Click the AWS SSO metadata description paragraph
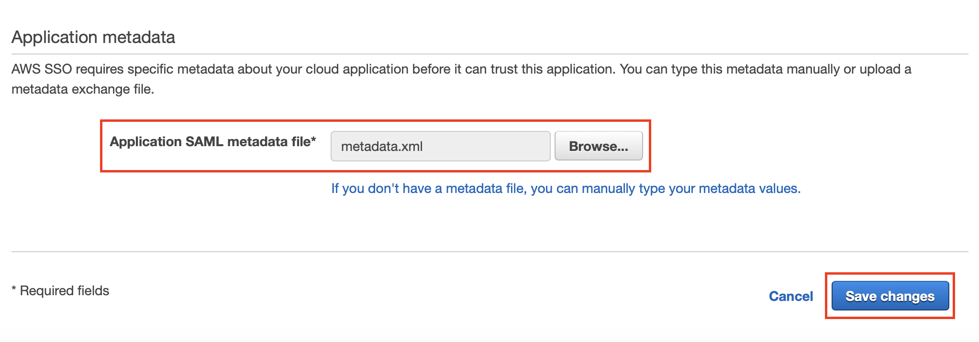The width and height of the screenshot is (979, 342). tap(461, 79)
